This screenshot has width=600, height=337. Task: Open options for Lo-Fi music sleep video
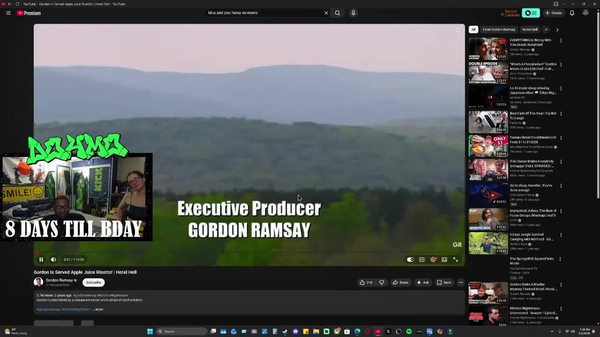coord(561,88)
